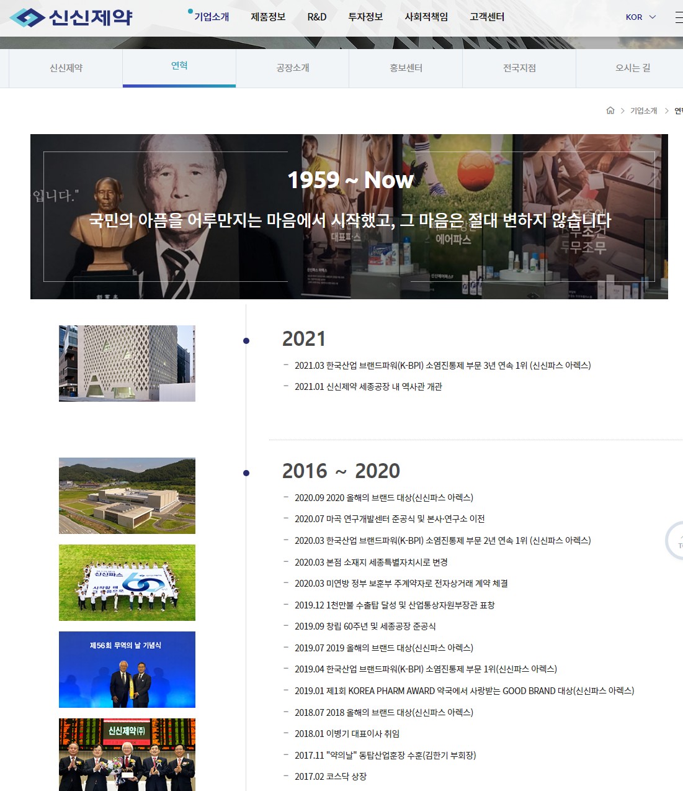Viewport: 683px width, 791px height.
Task: Click the 2021 headquarters building thumbnail
Action: pyautogui.click(x=127, y=363)
